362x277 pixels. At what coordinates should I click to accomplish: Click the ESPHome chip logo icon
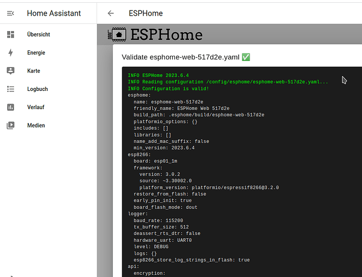(x=117, y=34)
